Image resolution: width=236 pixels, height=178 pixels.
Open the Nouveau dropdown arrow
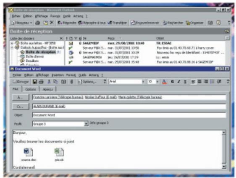[31, 23]
